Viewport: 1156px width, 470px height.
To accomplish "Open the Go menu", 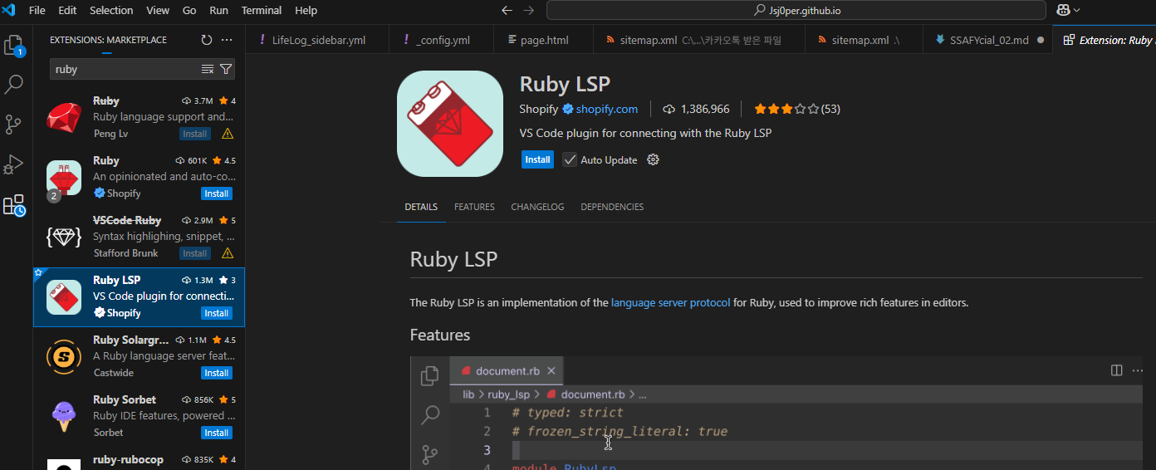I will 189,11.
